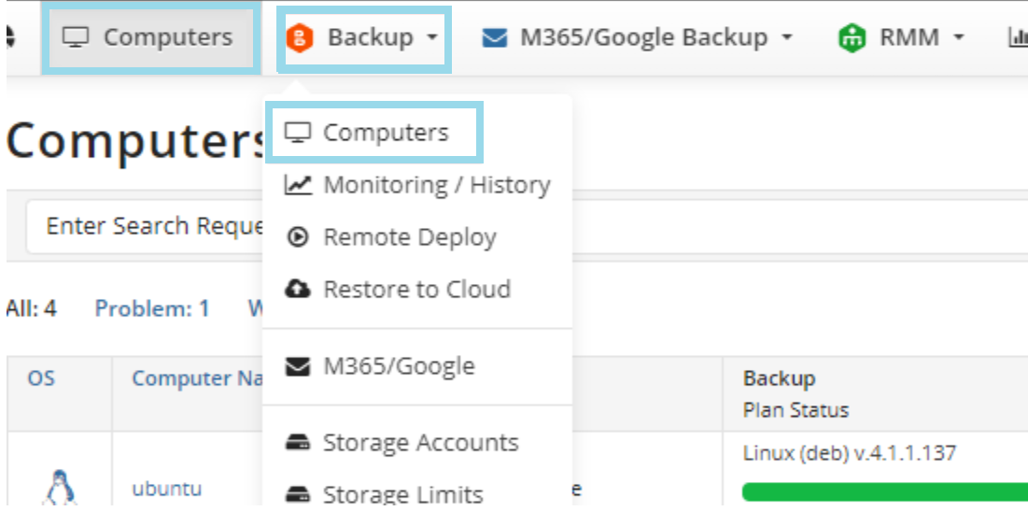Select Computers in the Backup dropdown menu
Screen dimensions: 1028x511
(x=385, y=133)
